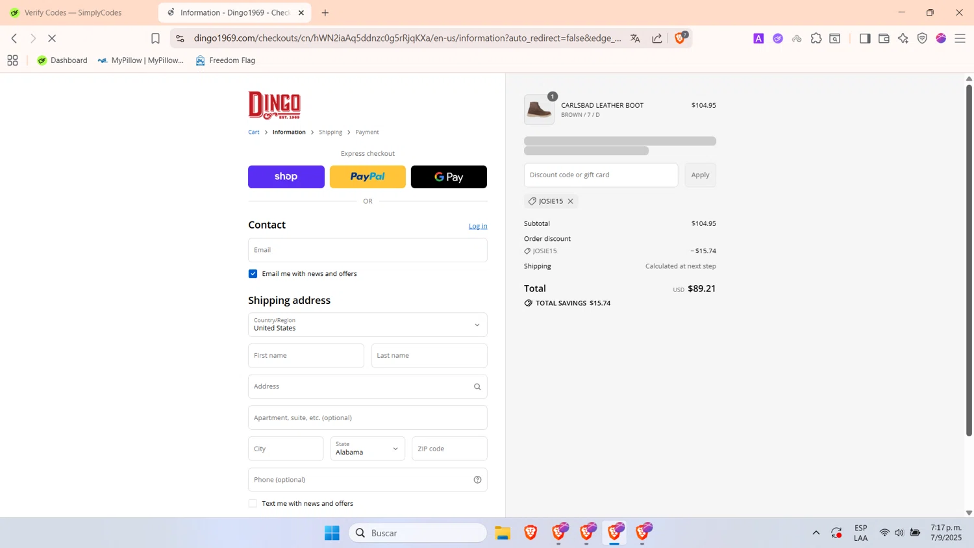Remove the JOSIE15 discount code
This screenshot has width=974, height=548.
click(x=571, y=201)
